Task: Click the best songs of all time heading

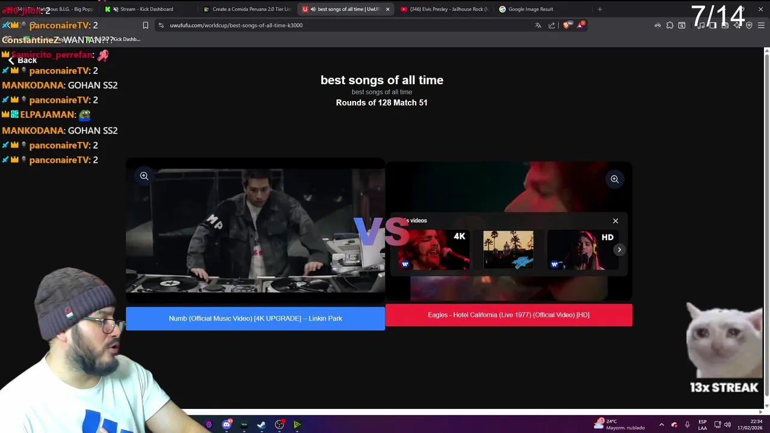Action: point(381,80)
